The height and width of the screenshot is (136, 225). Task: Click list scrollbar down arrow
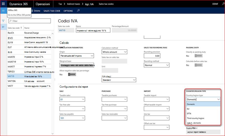click(x=52, y=134)
